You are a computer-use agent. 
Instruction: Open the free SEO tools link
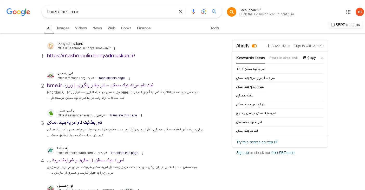click(283, 153)
